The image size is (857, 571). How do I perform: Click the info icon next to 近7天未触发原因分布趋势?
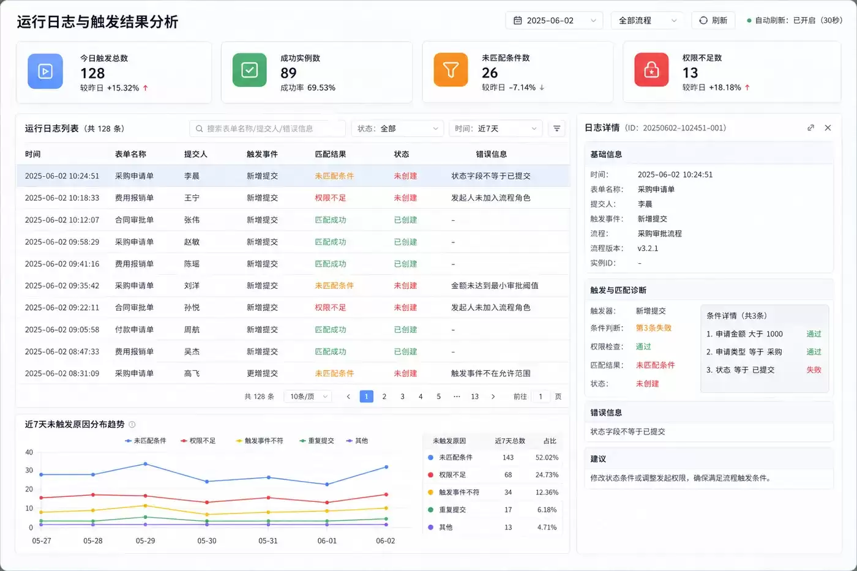[132, 424]
